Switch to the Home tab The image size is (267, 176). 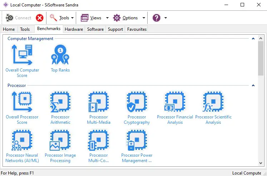click(9, 29)
